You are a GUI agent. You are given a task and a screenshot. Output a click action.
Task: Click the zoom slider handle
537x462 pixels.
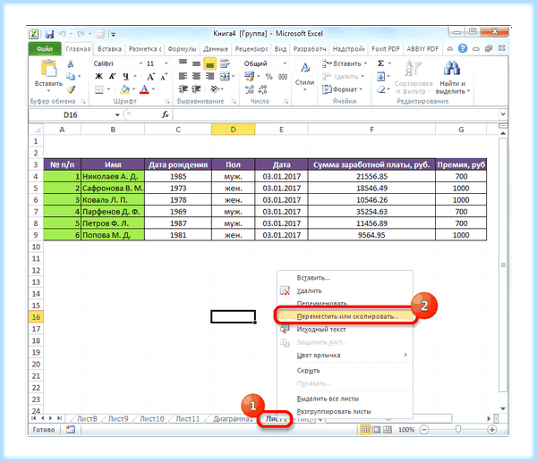pyautogui.click(x=458, y=430)
